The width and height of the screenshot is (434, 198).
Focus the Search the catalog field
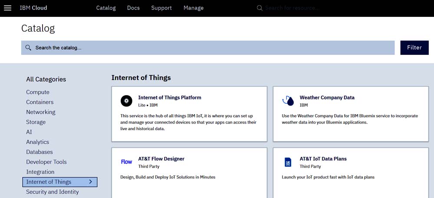click(x=208, y=48)
